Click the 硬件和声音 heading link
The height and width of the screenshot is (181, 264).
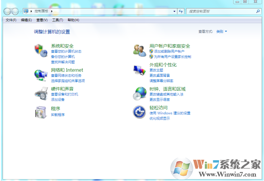pos(62,89)
